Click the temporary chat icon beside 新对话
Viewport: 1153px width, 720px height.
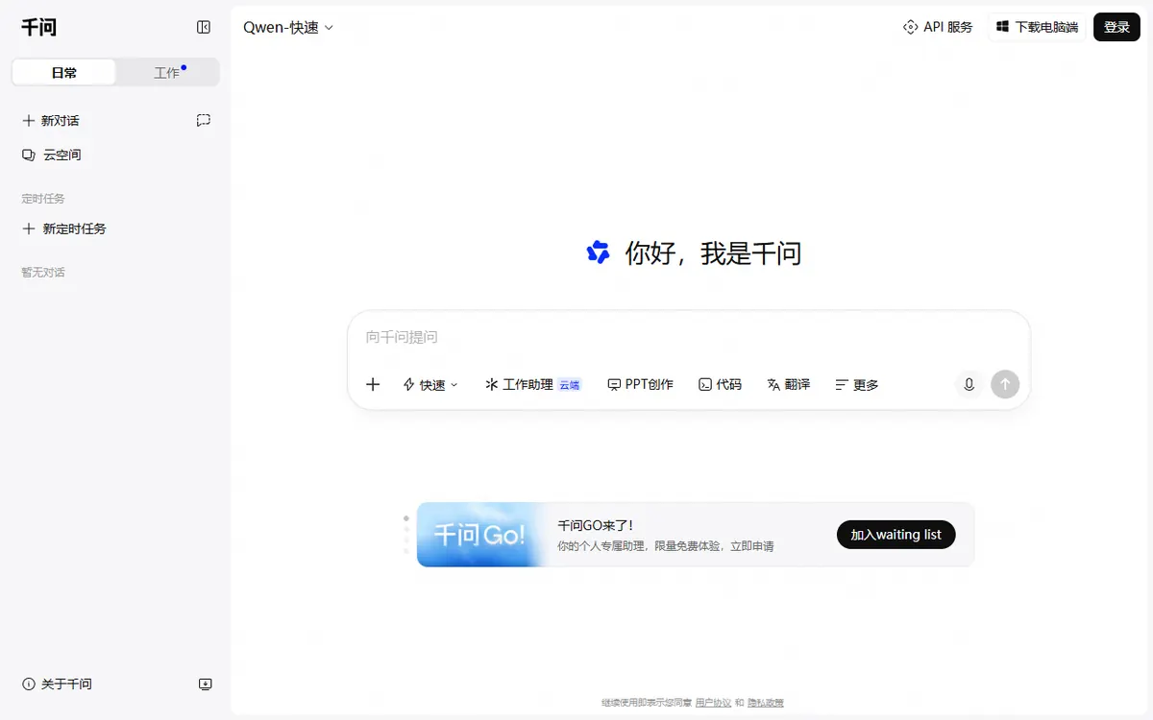204,121
